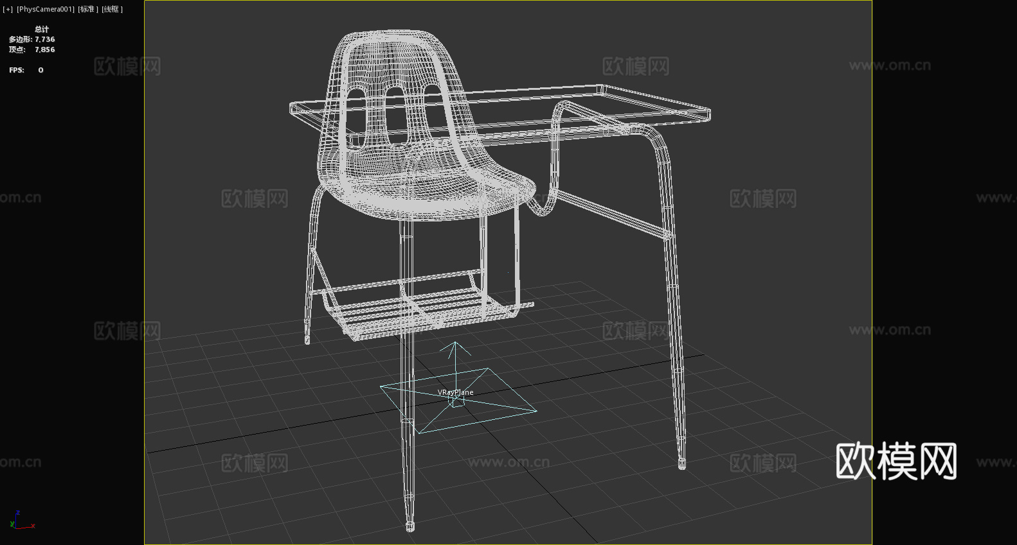Open the 标准 shading quality viewport menu

[88, 9]
